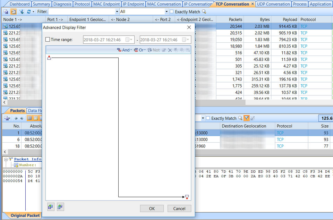This screenshot has height=220, width=333.
Task: Click the magnifier beside the lower Exactly Match
Action: [240, 118]
